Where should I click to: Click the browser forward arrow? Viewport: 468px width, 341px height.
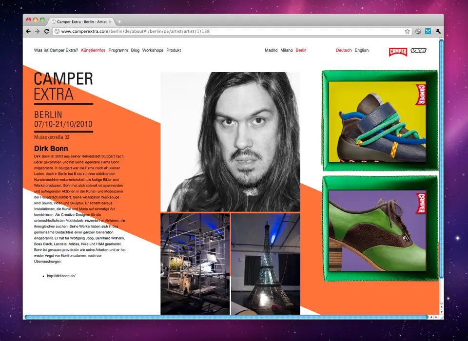pos(38,31)
